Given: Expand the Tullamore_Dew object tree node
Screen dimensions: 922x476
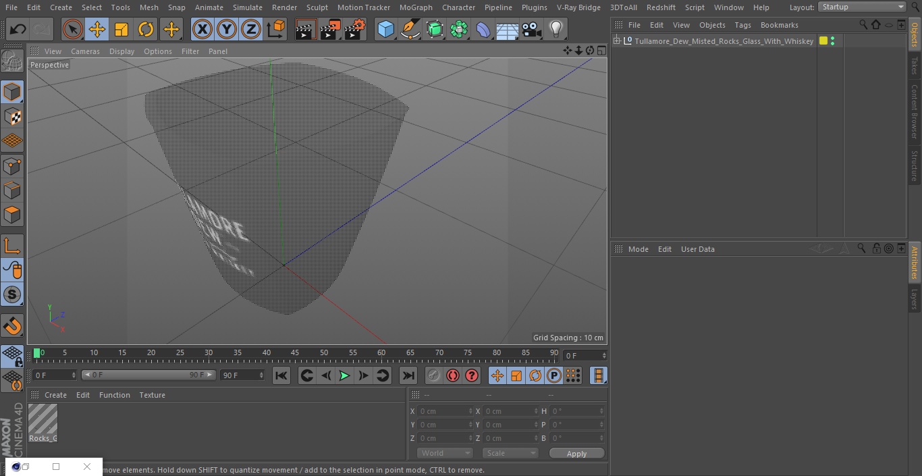Looking at the screenshot, I should point(616,41).
